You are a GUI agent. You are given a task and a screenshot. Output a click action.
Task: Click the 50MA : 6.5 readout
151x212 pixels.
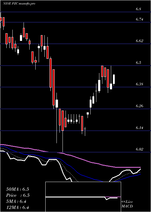[18, 189]
